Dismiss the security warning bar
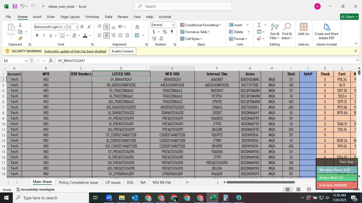This screenshot has width=362, height=203. click(356, 51)
